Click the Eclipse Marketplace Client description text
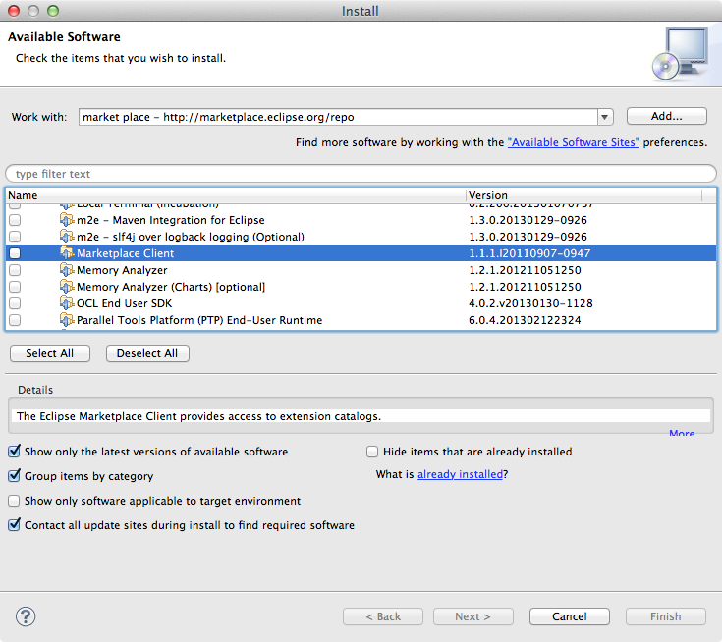722x642 pixels. click(x=198, y=416)
